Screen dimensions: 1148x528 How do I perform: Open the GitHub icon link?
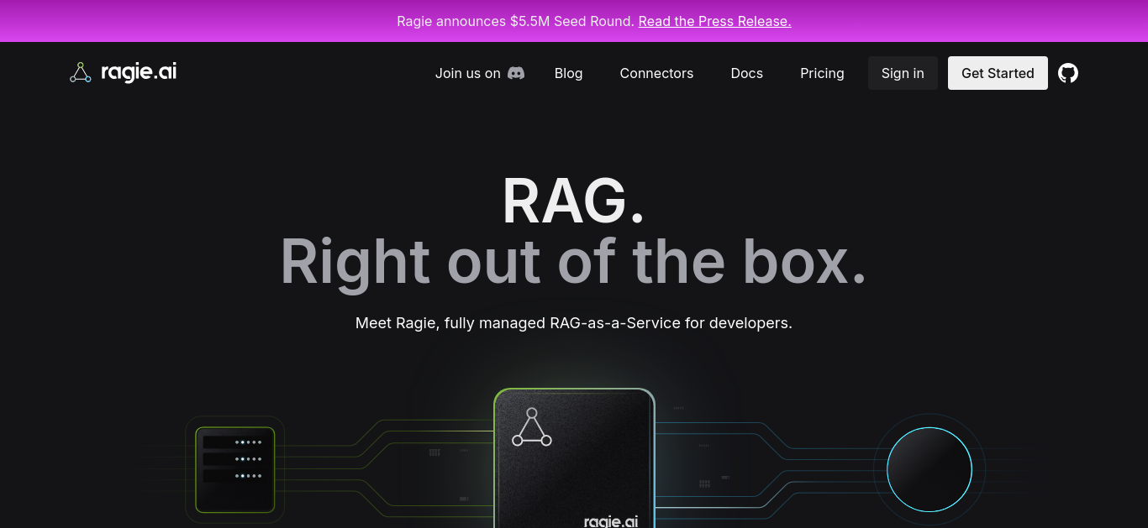point(1068,73)
